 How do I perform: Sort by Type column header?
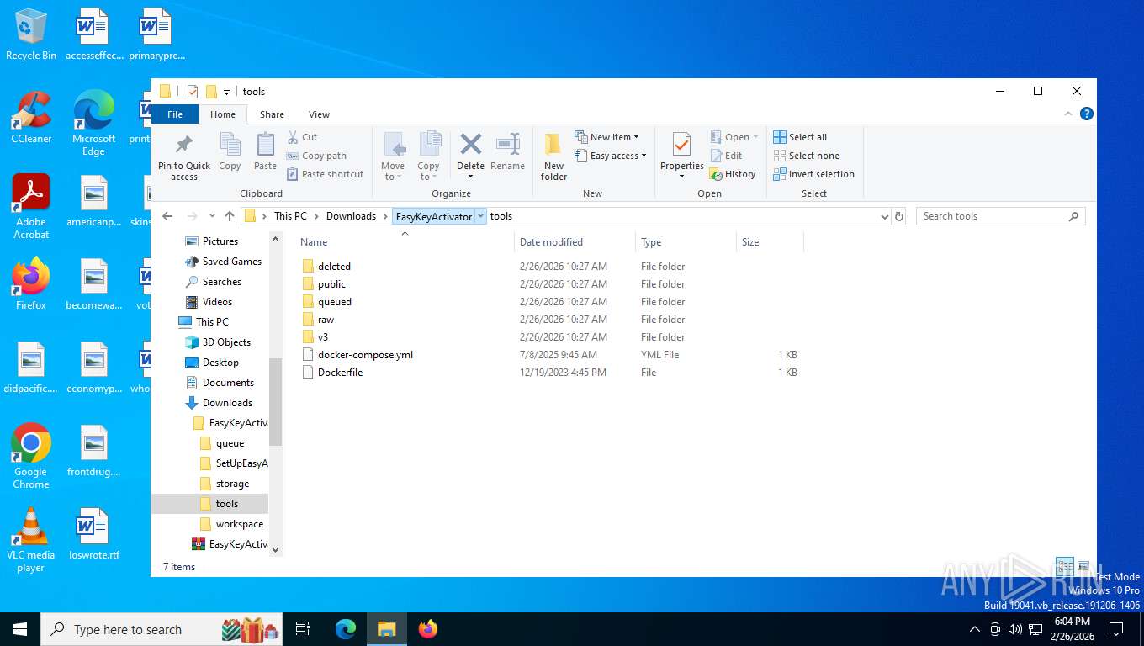coord(686,241)
